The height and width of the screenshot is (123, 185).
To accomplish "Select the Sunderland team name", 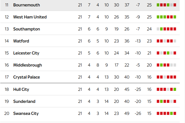I will tap(24, 101).
